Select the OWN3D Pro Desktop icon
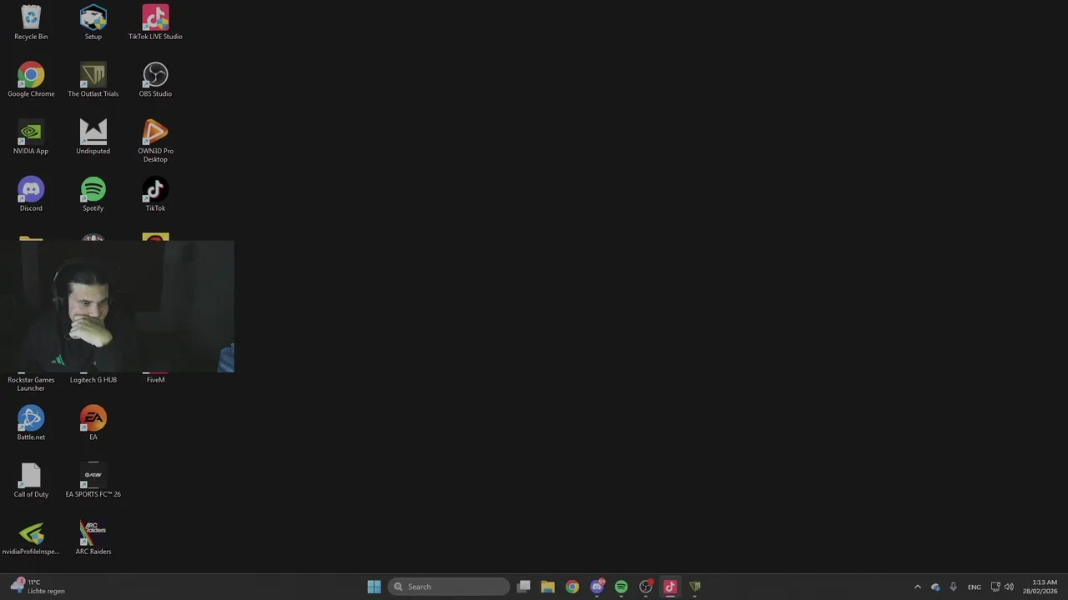Image resolution: width=1068 pixels, height=600 pixels. (155, 141)
